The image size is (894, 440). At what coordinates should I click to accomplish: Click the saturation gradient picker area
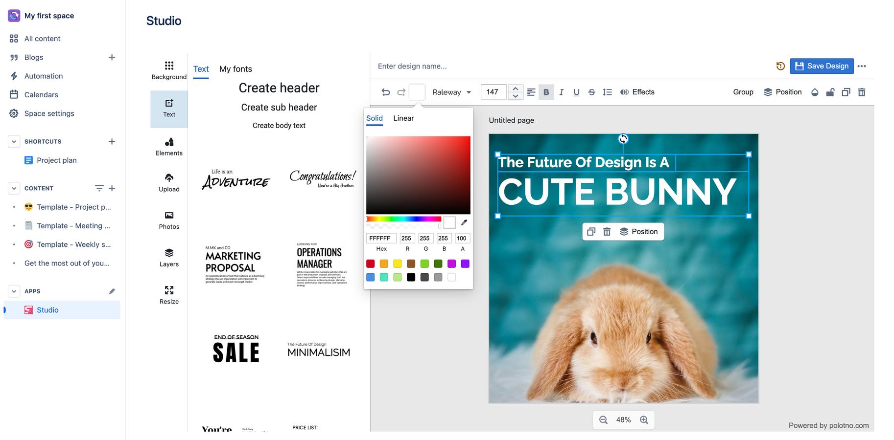pyautogui.click(x=418, y=175)
